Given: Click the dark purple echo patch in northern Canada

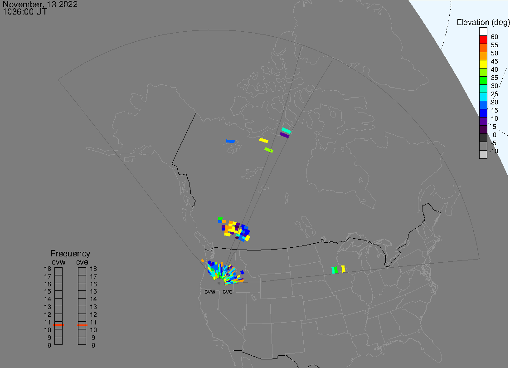Looking at the screenshot, I should 284,135.
